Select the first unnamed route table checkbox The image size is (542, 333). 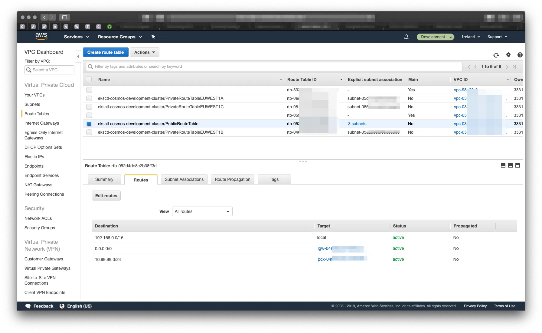click(89, 90)
